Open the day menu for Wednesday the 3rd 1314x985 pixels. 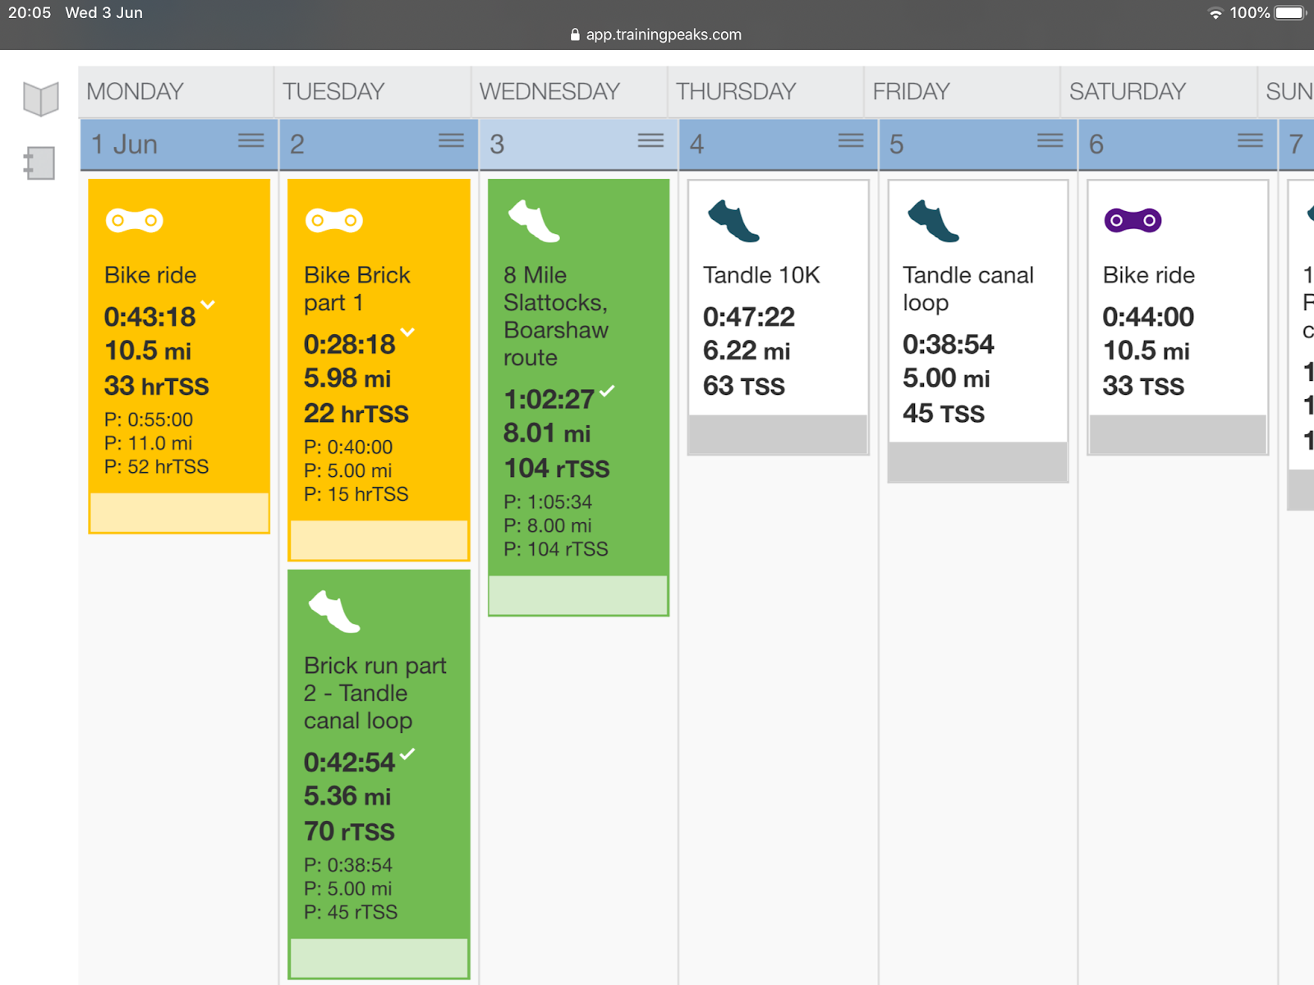point(650,140)
